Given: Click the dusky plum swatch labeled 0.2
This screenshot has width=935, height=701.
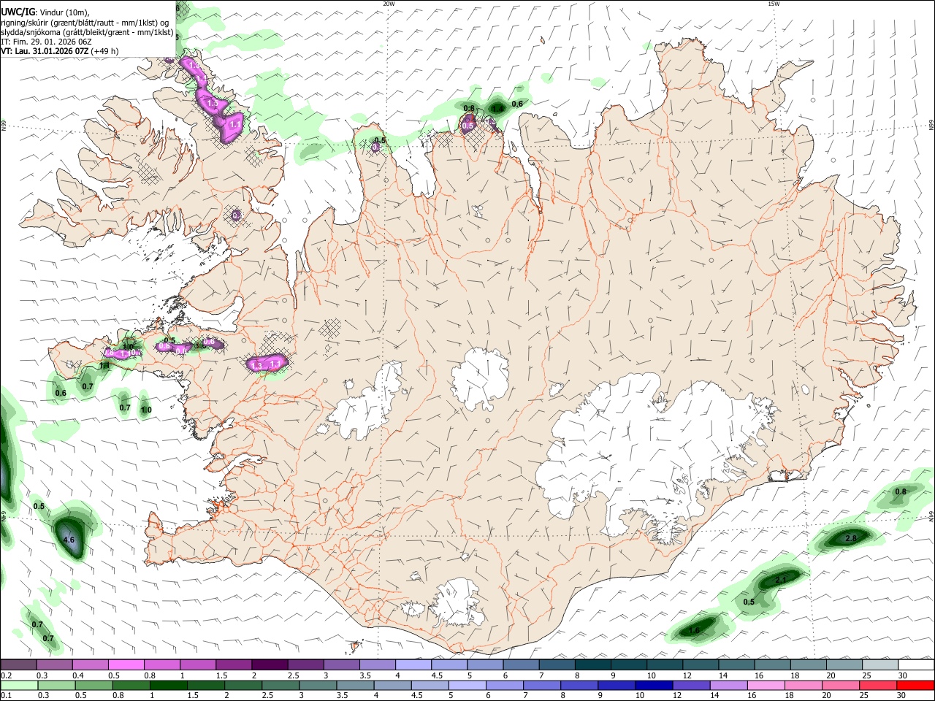Looking at the screenshot, I should tap(18, 664).
